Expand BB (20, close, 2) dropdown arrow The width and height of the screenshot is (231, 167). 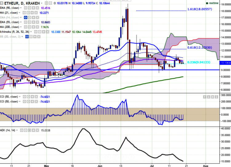(22, 37)
